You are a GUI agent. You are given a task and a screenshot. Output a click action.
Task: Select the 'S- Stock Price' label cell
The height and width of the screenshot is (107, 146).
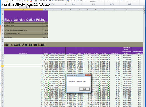23,22
